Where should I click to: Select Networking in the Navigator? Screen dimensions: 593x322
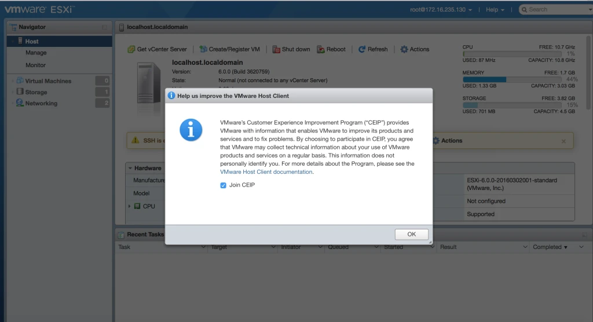[x=41, y=103]
